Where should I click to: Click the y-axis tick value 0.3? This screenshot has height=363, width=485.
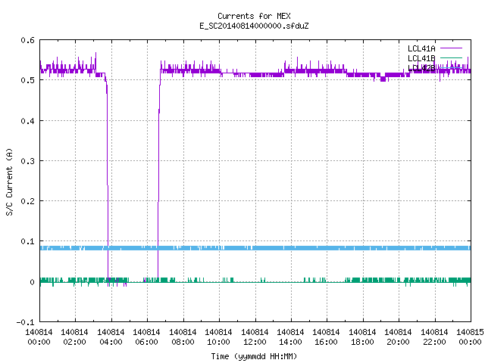click(27, 161)
